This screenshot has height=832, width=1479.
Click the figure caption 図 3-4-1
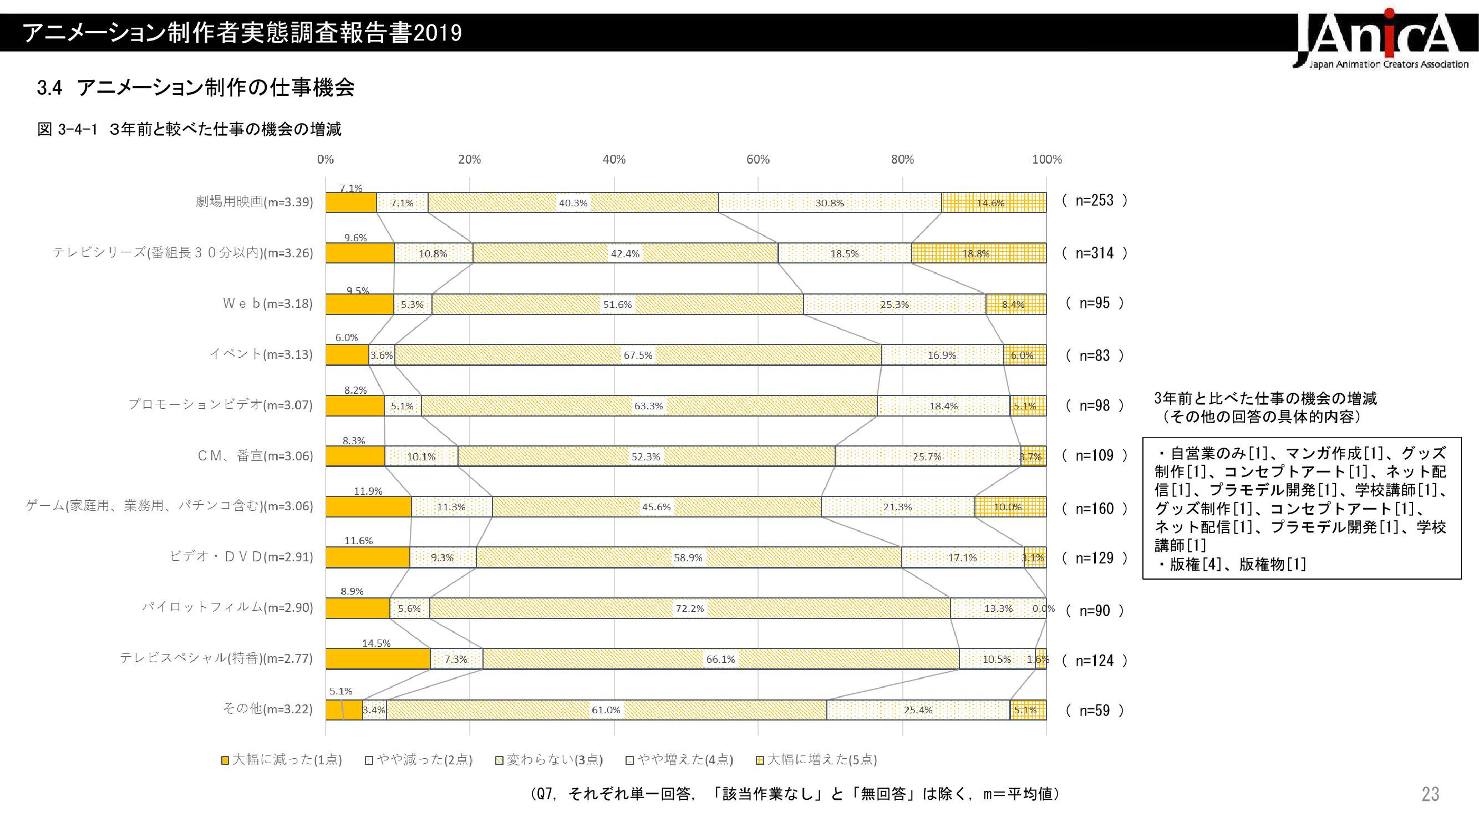tap(189, 129)
